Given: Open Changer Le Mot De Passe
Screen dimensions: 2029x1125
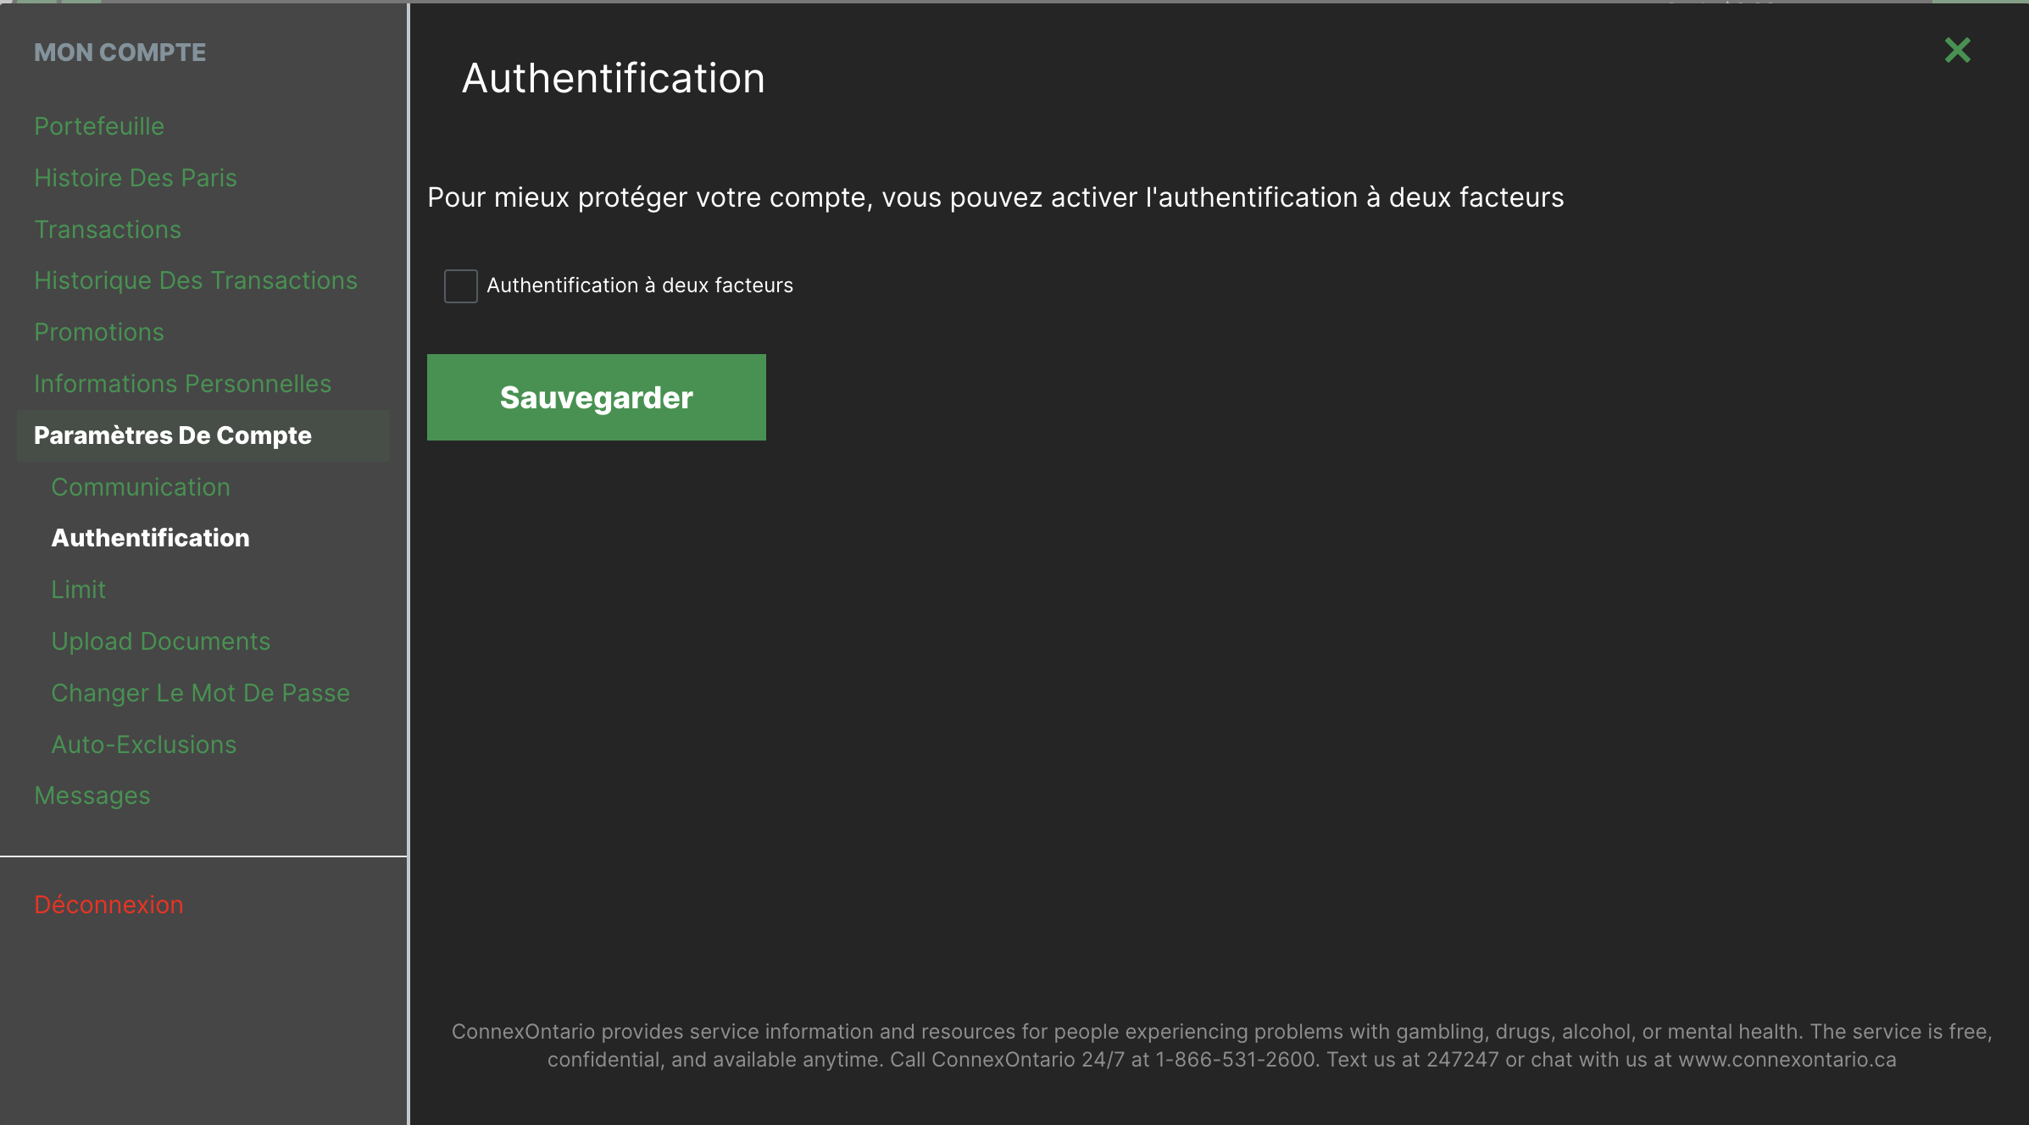Looking at the screenshot, I should [200, 692].
